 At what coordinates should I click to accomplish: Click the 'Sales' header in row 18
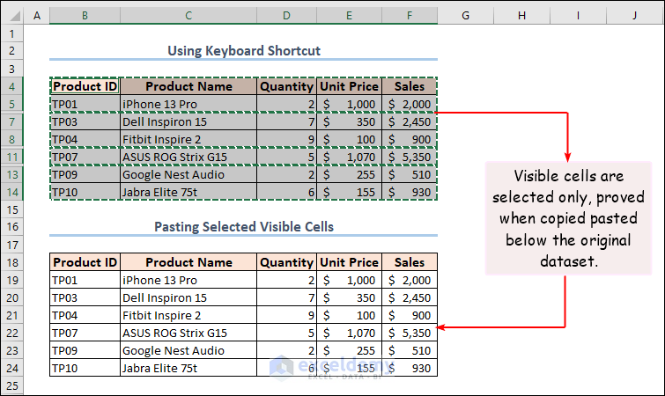click(x=410, y=262)
